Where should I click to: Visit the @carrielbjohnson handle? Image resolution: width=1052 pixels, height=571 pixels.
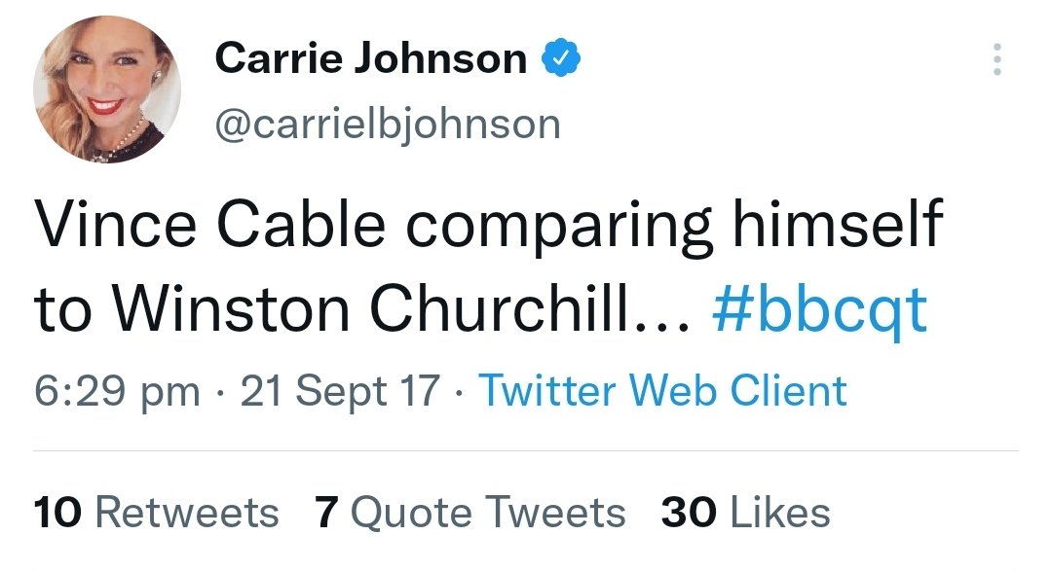pyautogui.click(x=388, y=124)
